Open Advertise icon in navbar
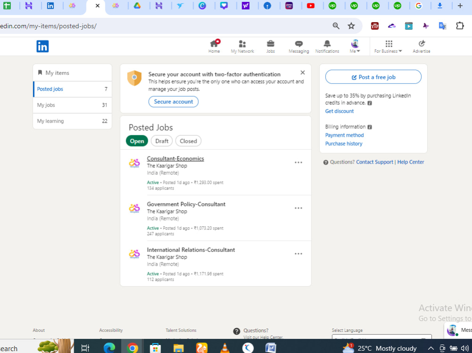Image resolution: width=472 pixels, height=353 pixels. (421, 44)
